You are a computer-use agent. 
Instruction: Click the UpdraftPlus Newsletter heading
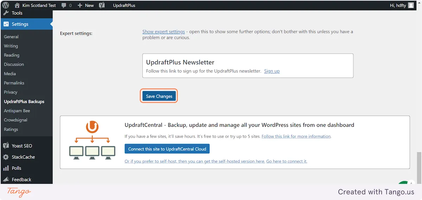[x=180, y=62]
